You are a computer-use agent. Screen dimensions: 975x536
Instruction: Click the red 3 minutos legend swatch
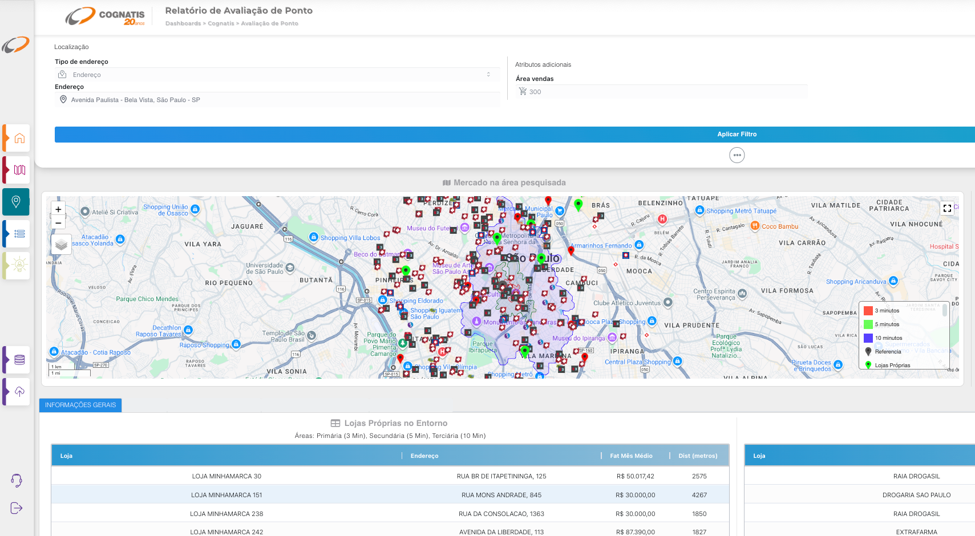868,311
